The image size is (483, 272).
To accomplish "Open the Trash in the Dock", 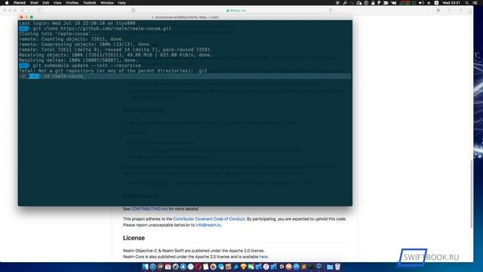I will point(337,267).
